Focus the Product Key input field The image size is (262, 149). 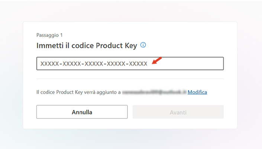pos(130,64)
